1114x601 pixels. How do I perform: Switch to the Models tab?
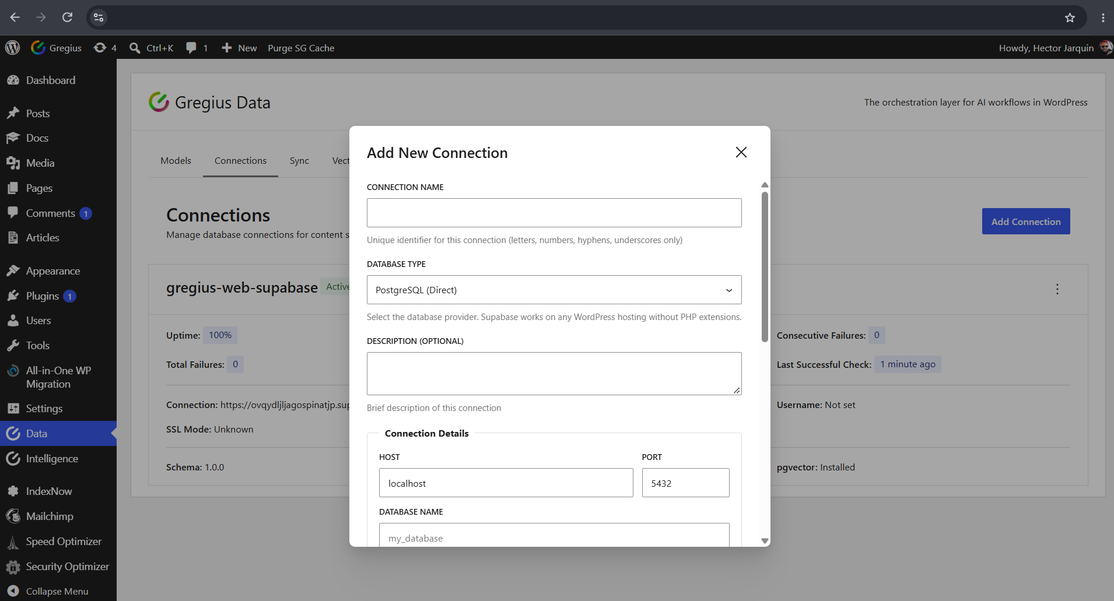[x=176, y=160]
